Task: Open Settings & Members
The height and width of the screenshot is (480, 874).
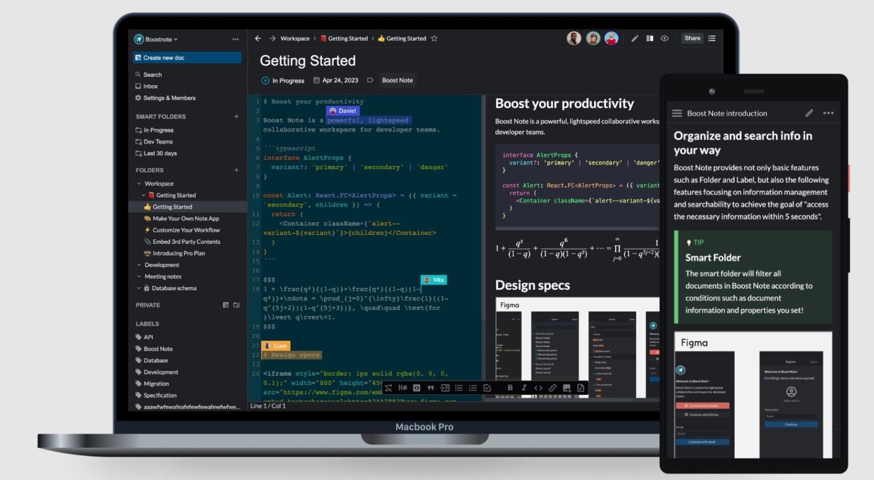Action: pyautogui.click(x=165, y=98)
